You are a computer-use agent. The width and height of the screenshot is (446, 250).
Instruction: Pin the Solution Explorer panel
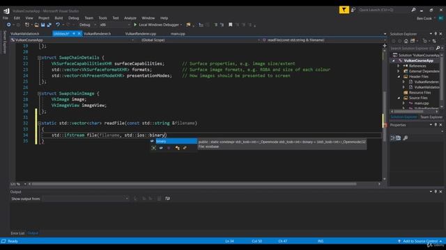[x=436, y=34]
